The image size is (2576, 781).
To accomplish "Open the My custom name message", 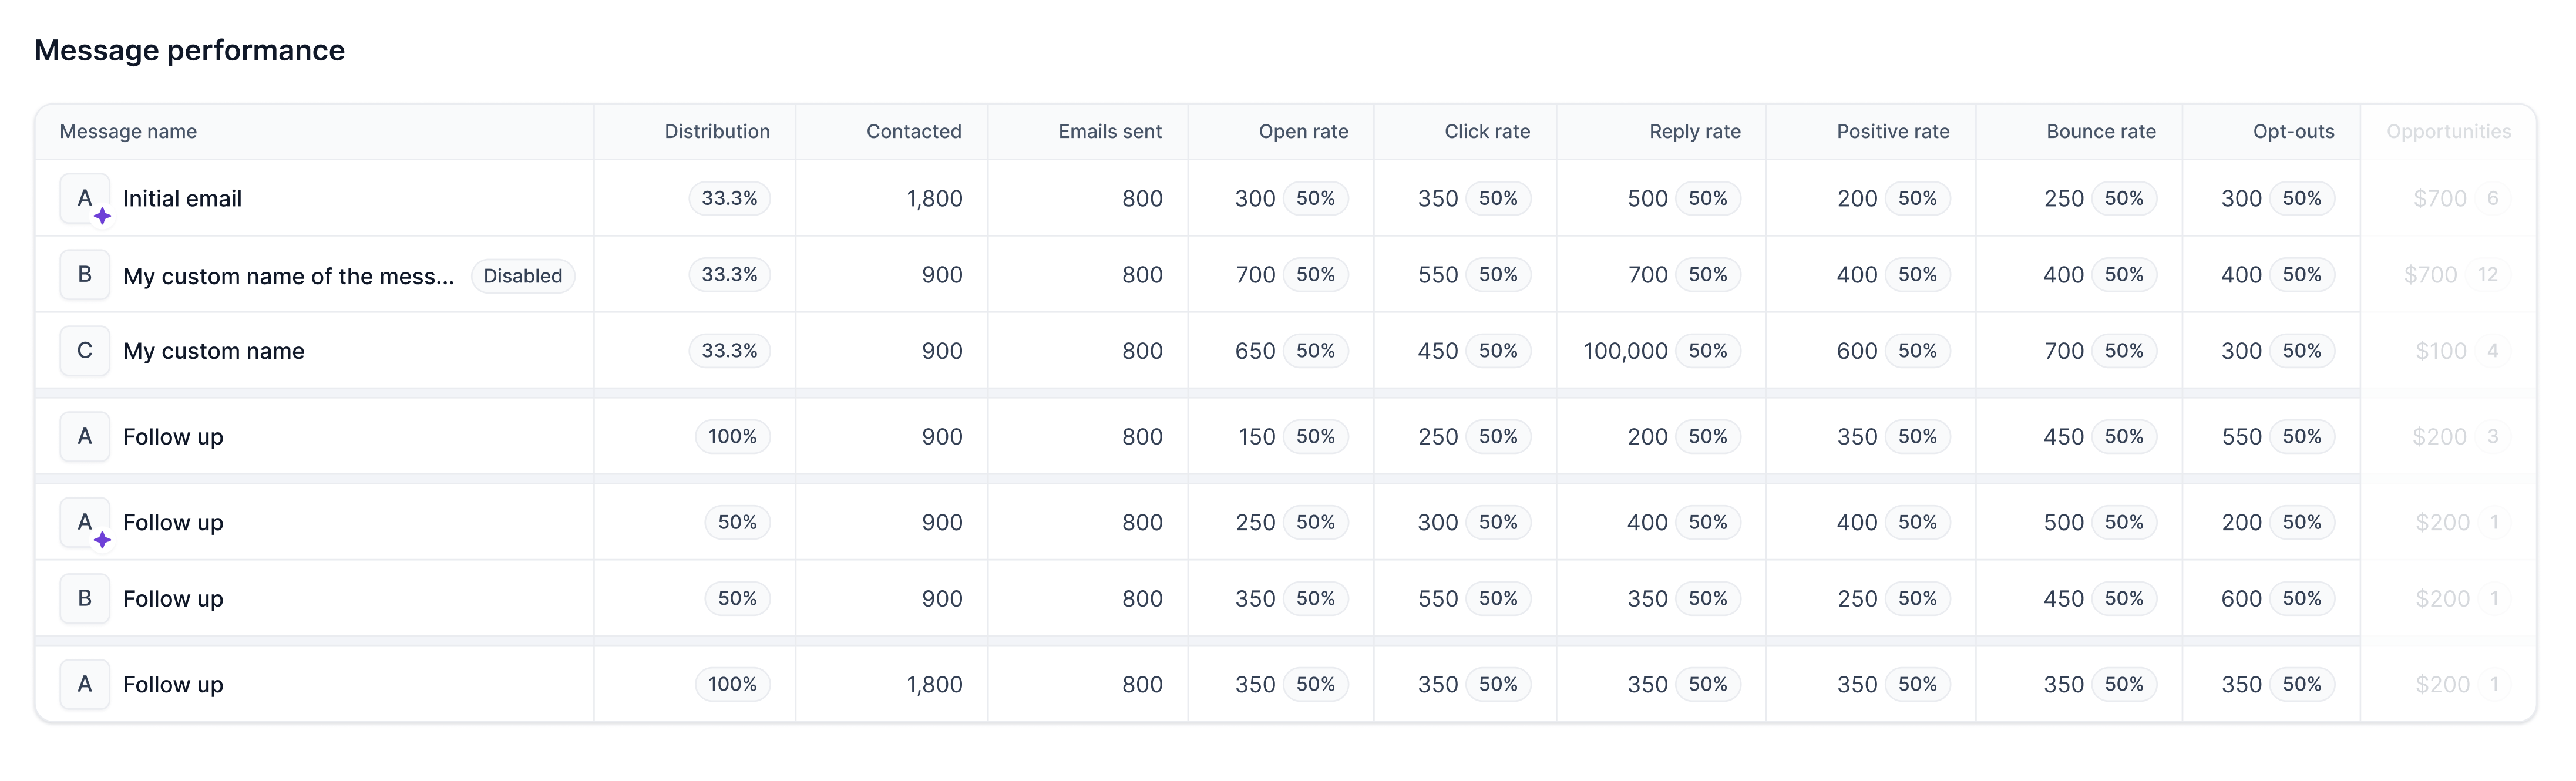I will [x=213, y=351].
